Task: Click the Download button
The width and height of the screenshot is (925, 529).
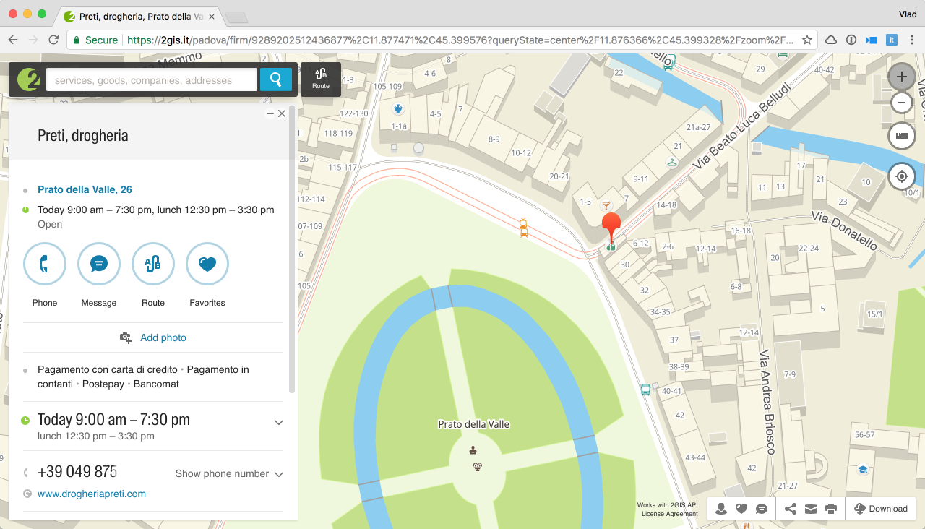Action: tap(881, 509)
